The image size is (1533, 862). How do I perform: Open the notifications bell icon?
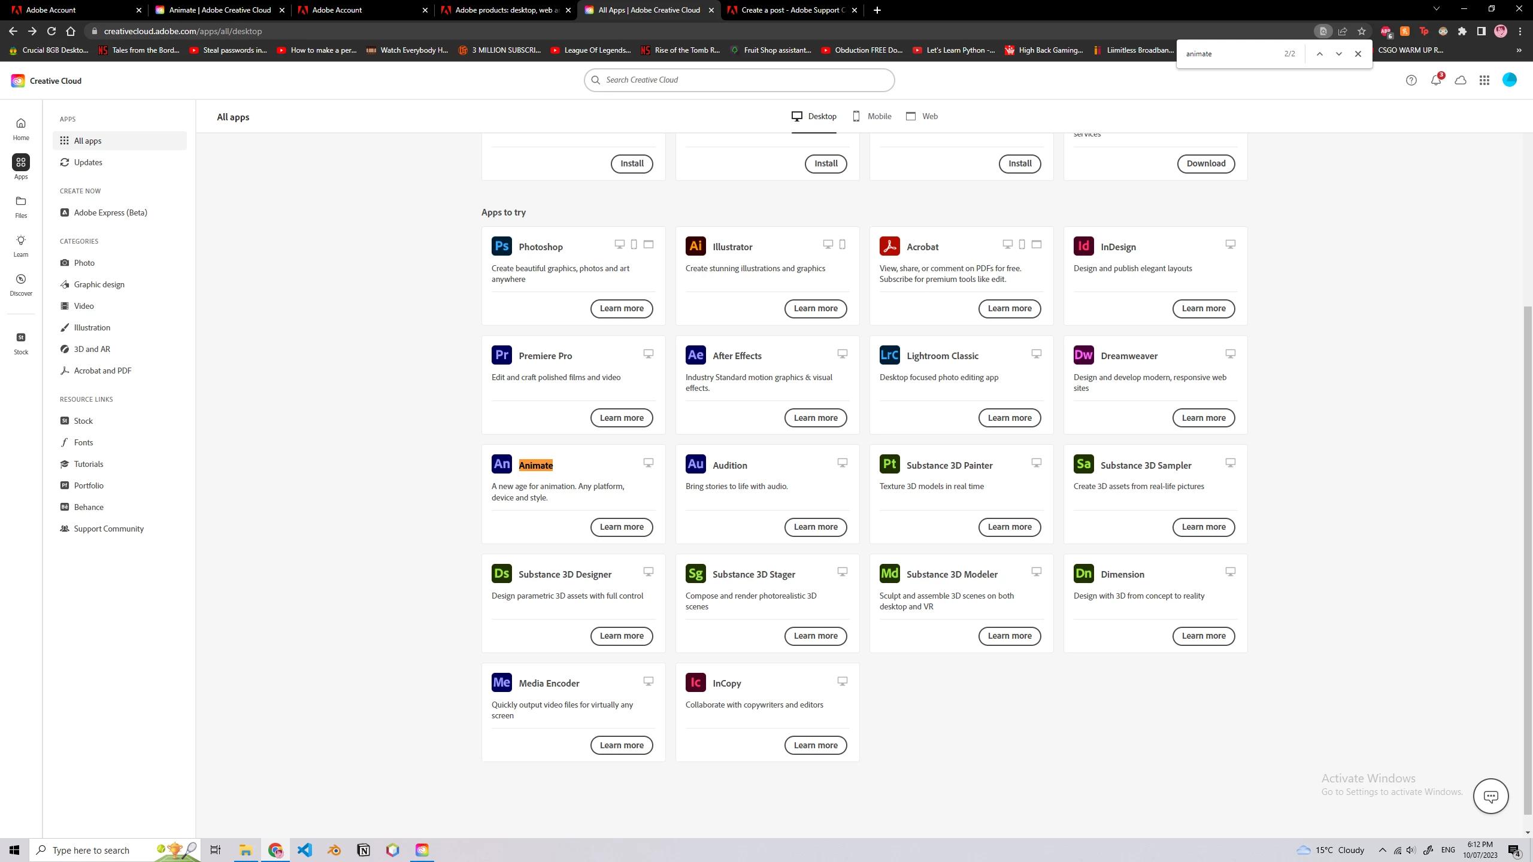(1436, 80)
